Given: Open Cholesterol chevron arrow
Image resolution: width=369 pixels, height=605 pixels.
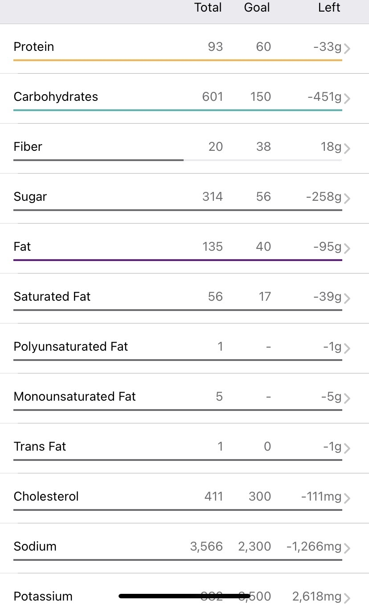Looking at the screenshot, I should click(x=347, y=498).
